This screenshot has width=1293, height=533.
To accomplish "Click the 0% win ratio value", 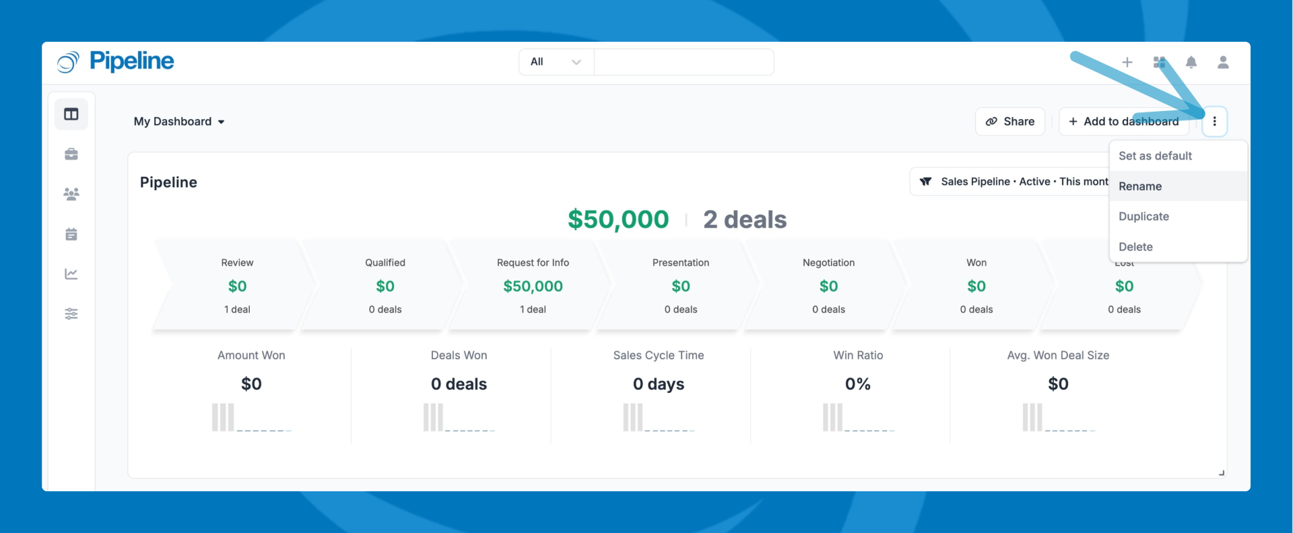I will click(x=858, y=384).
